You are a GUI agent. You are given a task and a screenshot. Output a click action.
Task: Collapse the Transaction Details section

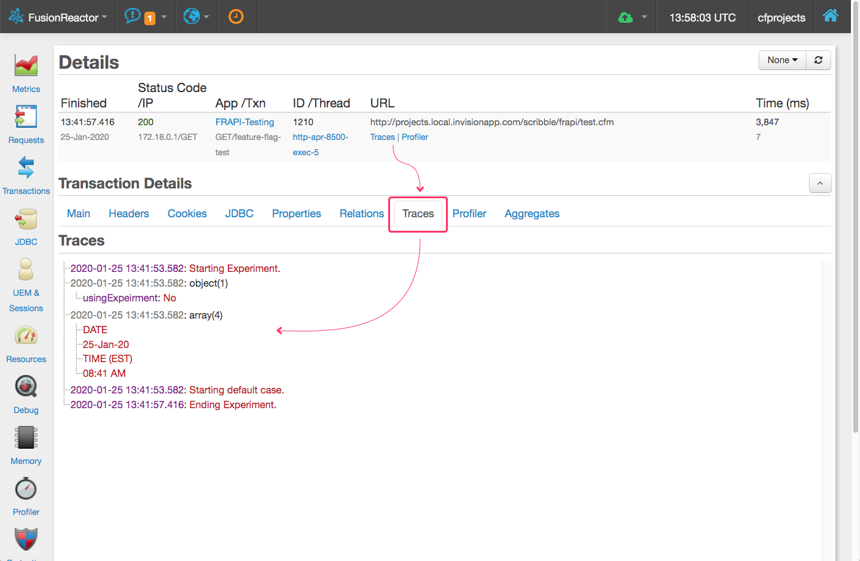click(x=820, y=183)
